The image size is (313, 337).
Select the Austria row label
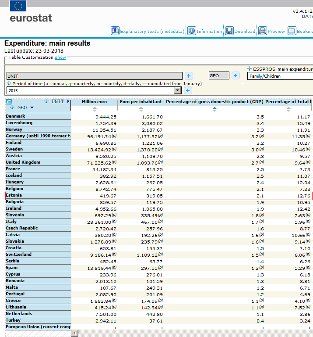pyautogui.click(x=14, y=156)
